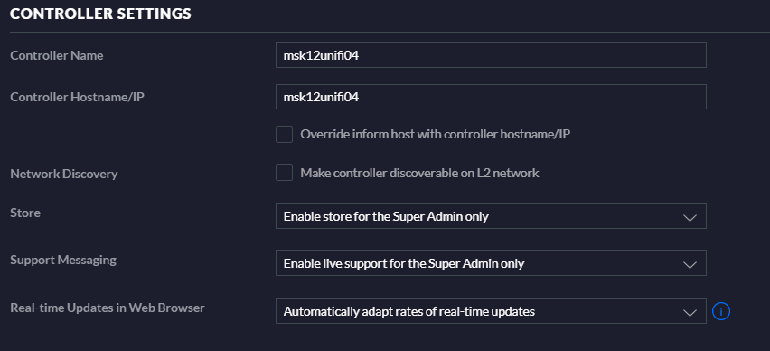Enable Override inform host checkbox
Image resolution: width=770 pixels, height=351 pixels.
(x=284, y=134)
